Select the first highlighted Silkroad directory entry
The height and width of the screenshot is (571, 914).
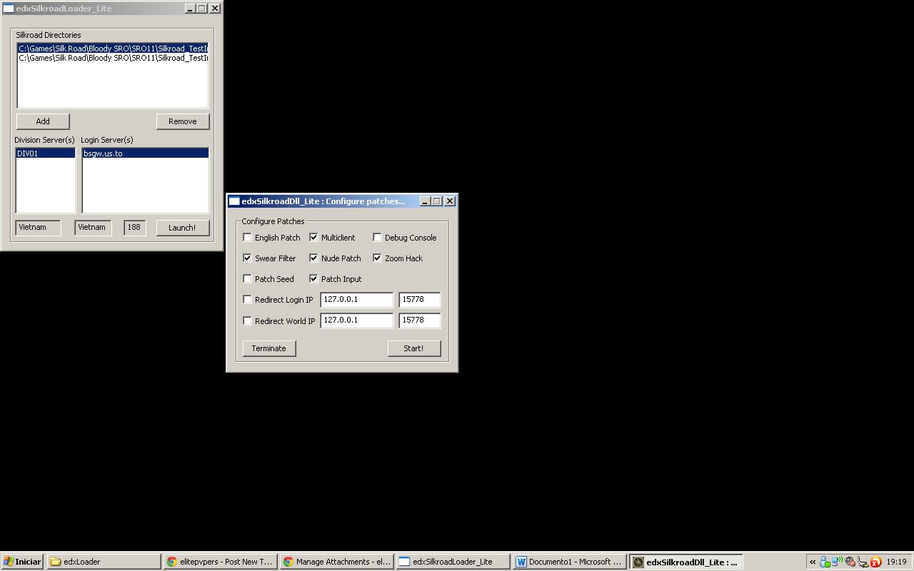[x=113, y=49]
